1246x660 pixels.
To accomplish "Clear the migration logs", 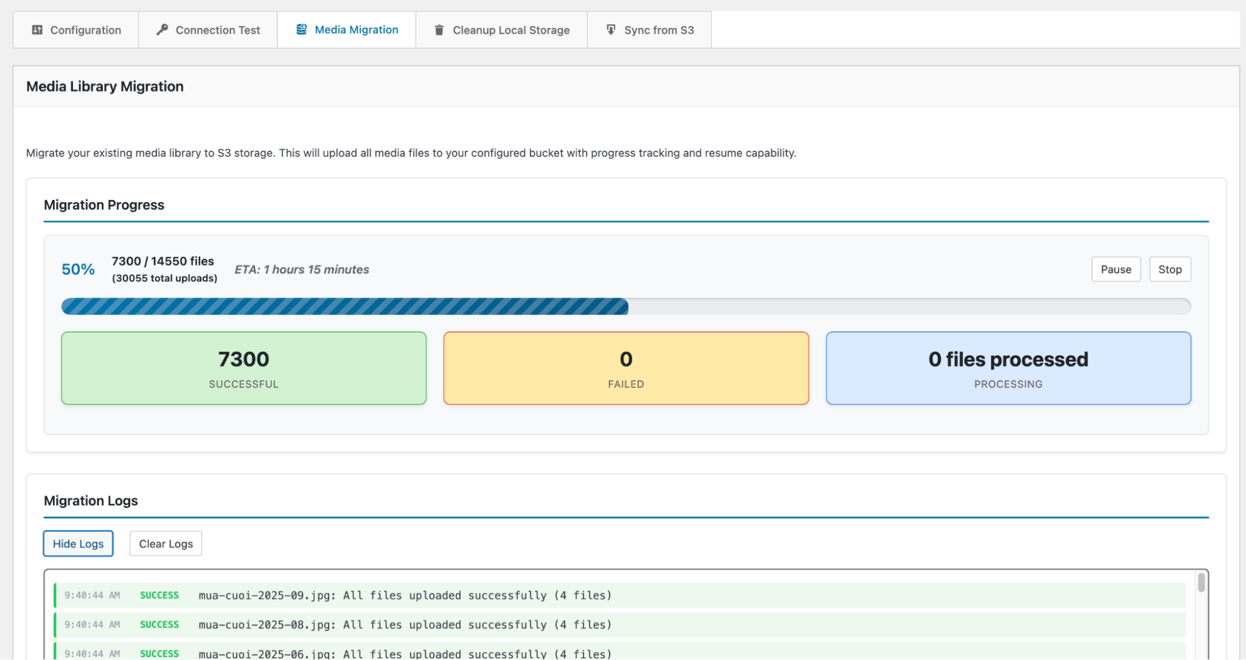I will tap(166, 544).
